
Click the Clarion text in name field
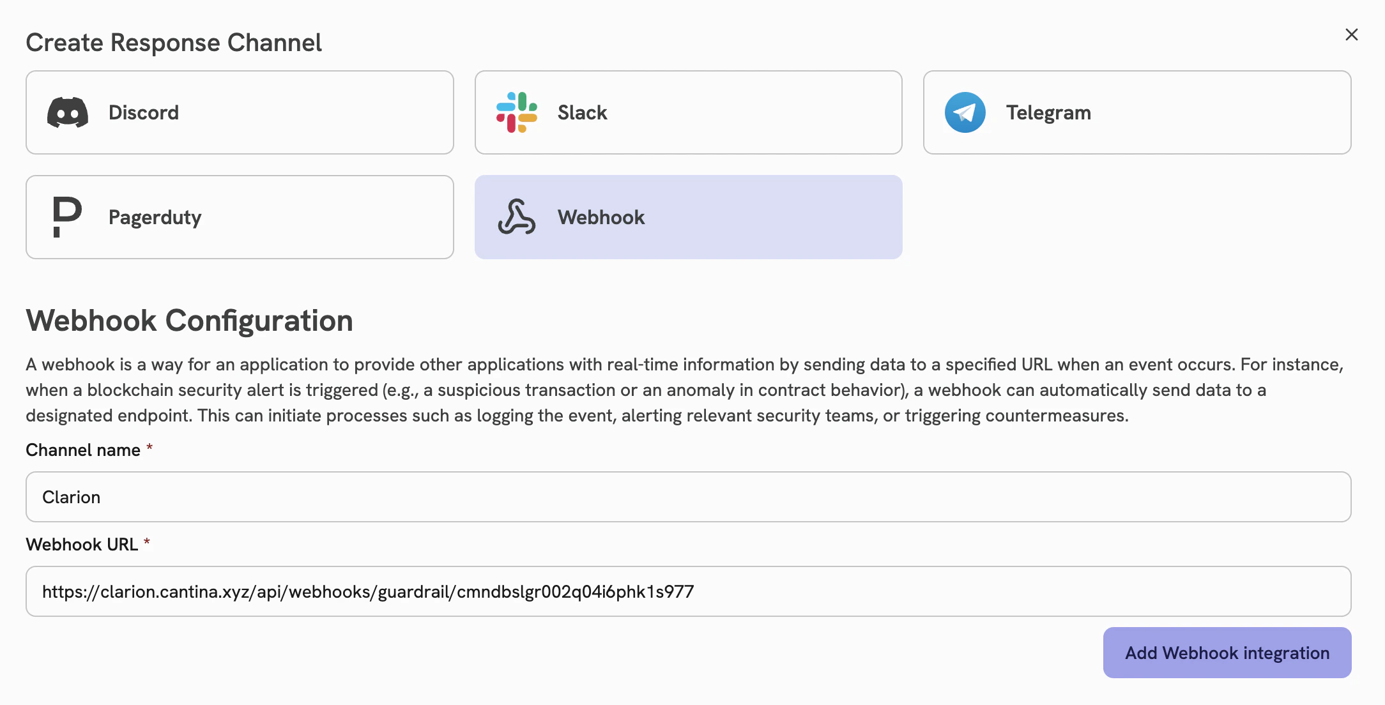[x=72, y=497]
